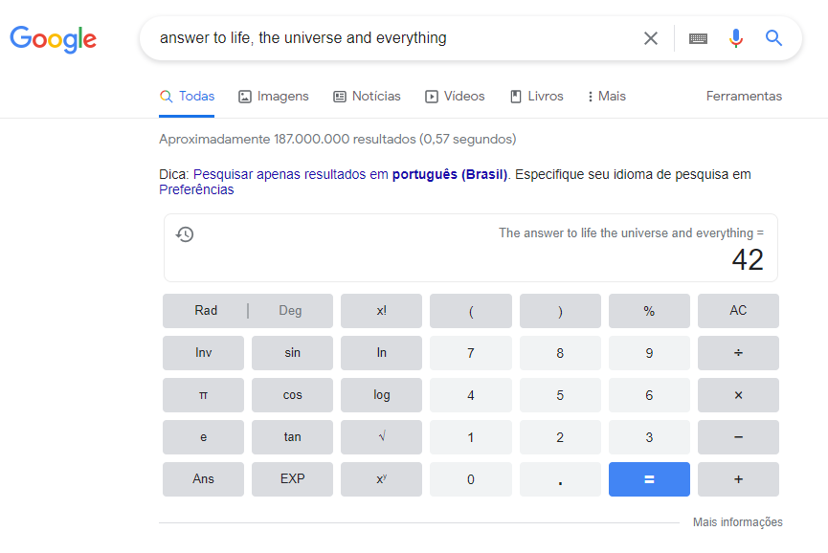Open calculator history clock icon
The image size is (828, 553).
tap(186, 234)
